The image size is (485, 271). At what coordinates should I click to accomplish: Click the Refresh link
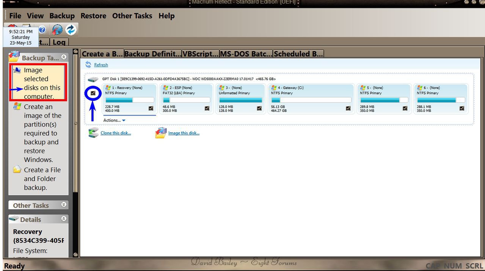pyautogui.click(x=101, y=65)
